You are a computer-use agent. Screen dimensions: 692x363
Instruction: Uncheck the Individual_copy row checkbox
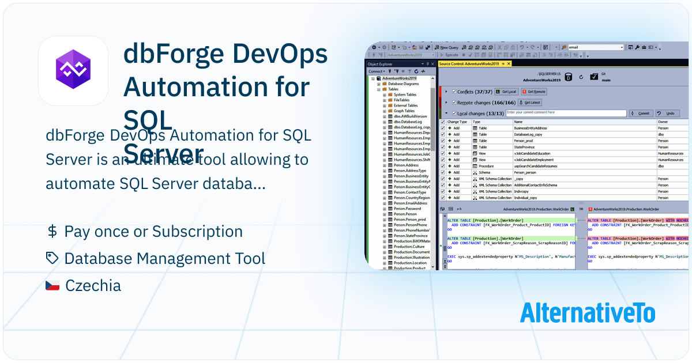point(442,198)
